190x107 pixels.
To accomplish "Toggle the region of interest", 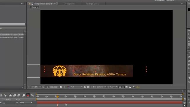I will pos(85,87).
